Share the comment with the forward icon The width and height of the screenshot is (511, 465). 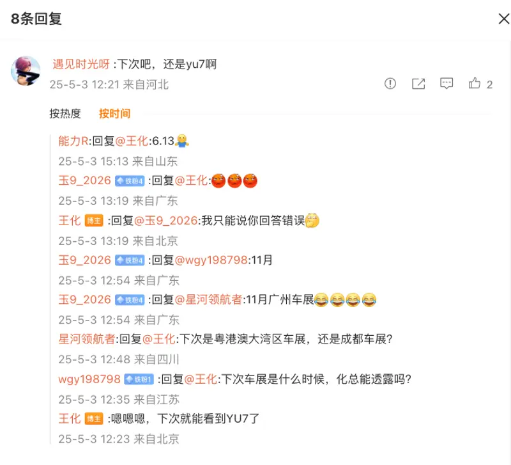pyautogui.click(x=418, y=84)
